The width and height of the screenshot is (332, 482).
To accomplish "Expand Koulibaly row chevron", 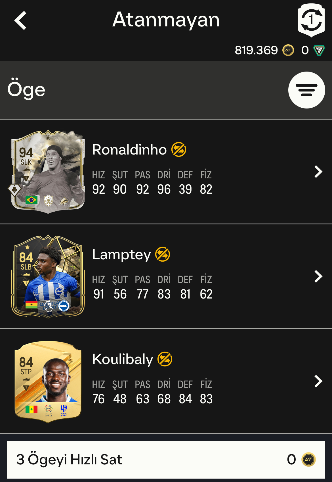I will click(318, 381).
